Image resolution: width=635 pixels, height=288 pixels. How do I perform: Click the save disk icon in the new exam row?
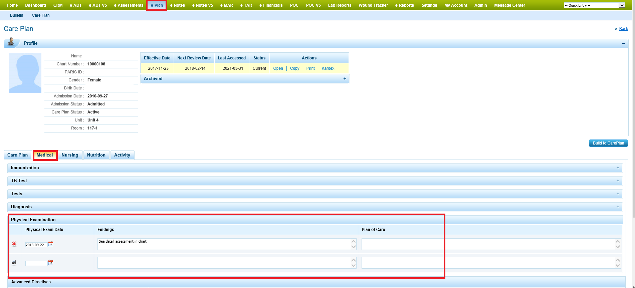pyautogui.click(x=14, y=262)
